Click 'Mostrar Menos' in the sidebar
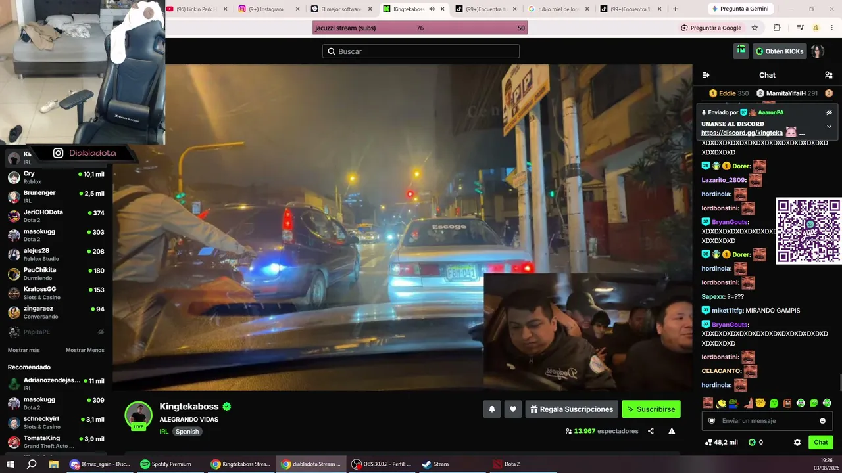 click(86, 350)
